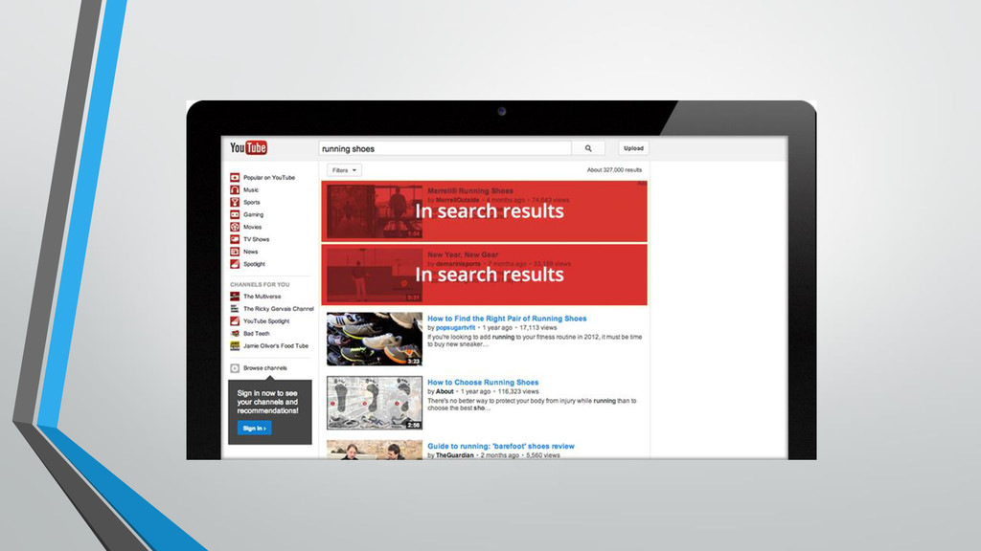
Task: Click the Browse channels plus icon
Action: [235, 368]
